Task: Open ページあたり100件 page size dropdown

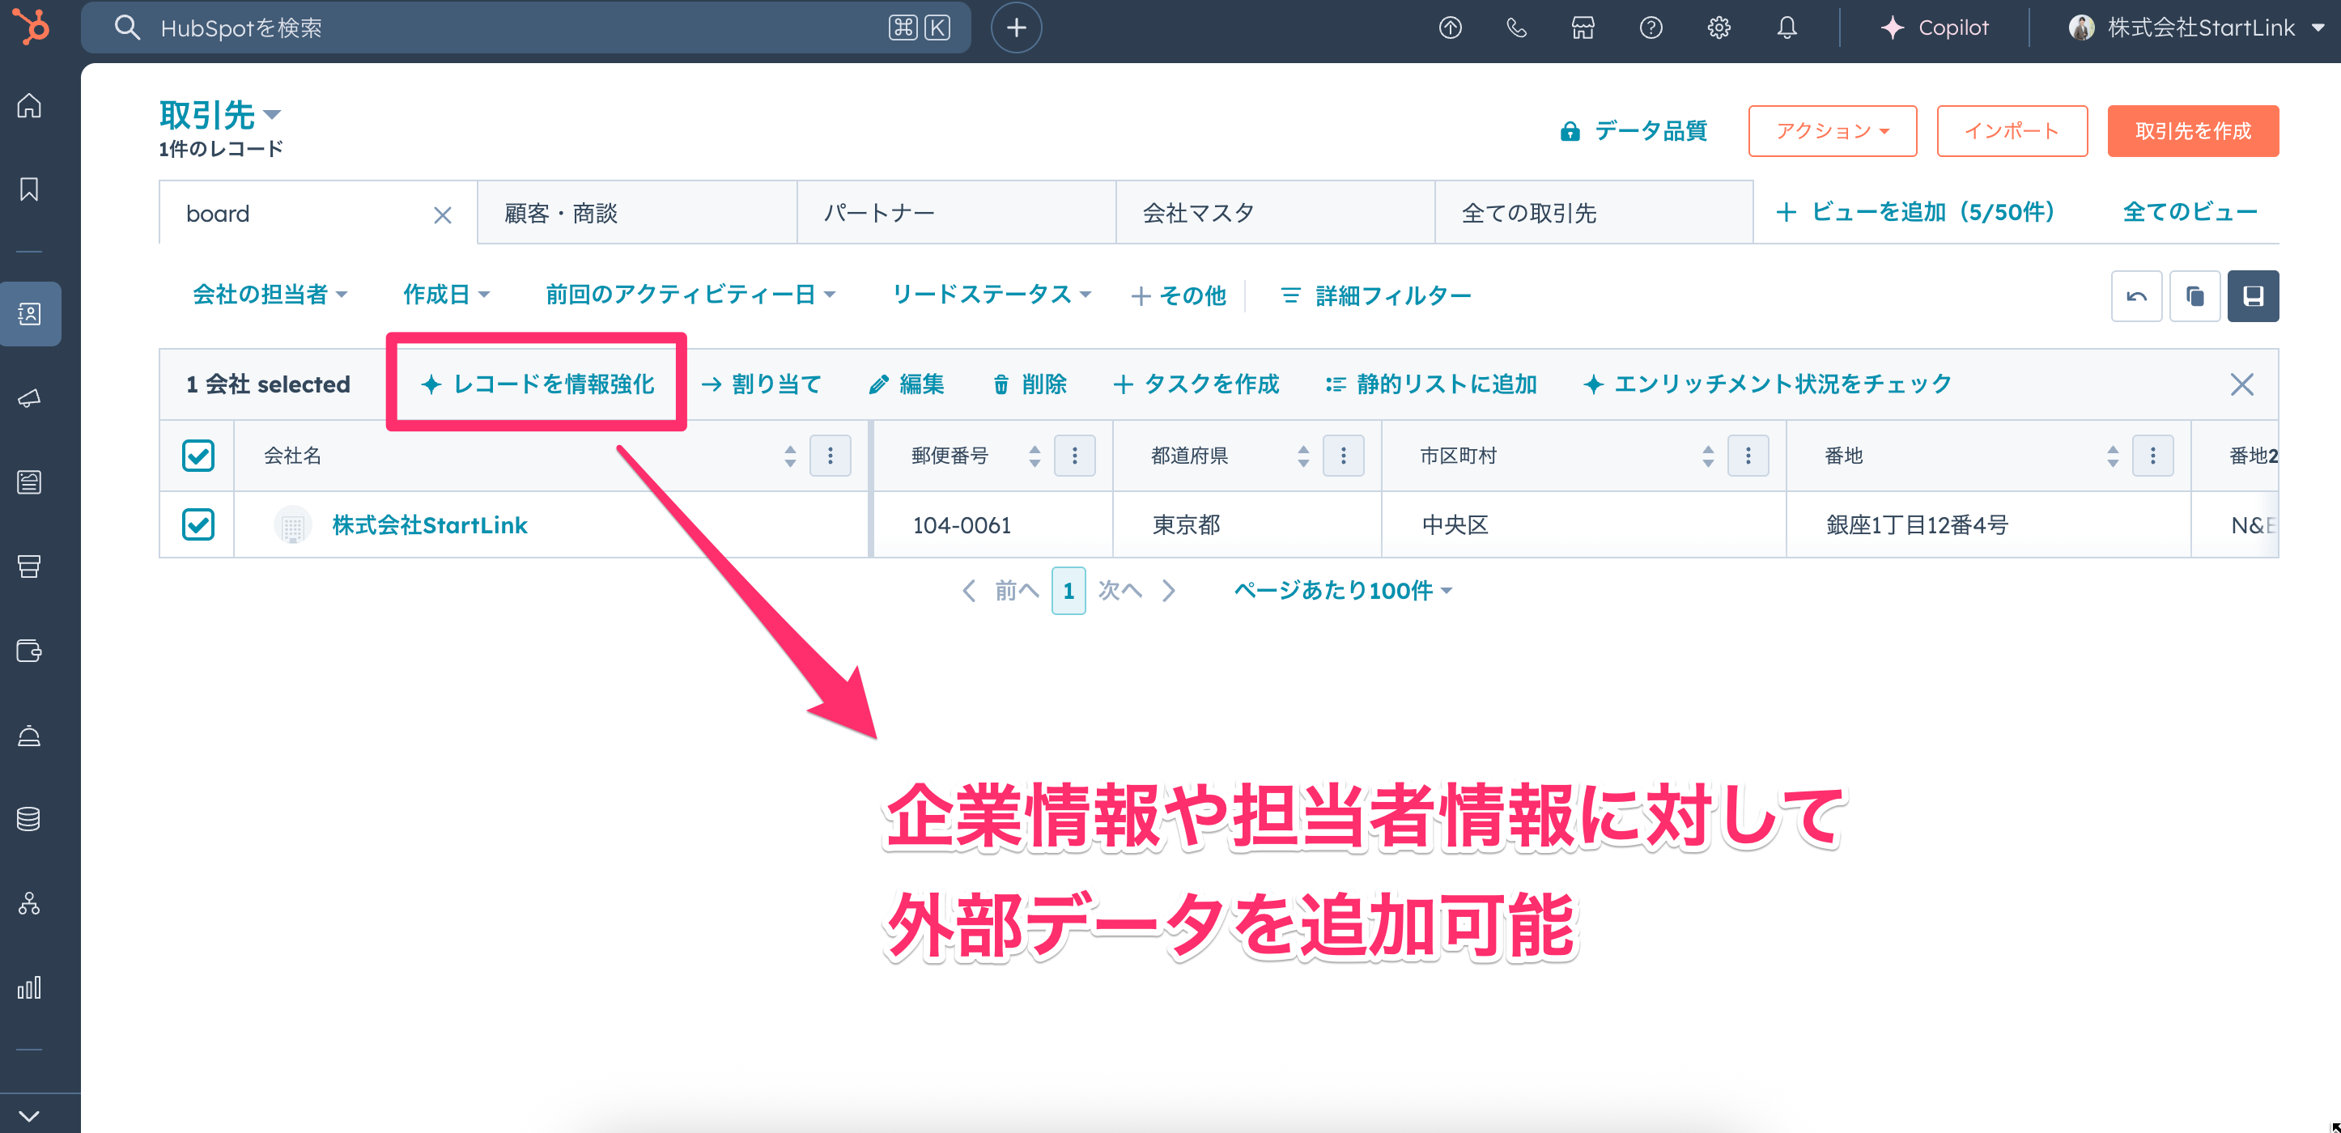Action: (1341, 591)
